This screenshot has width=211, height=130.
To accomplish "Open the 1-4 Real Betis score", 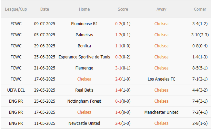I will tap(118, 90).
